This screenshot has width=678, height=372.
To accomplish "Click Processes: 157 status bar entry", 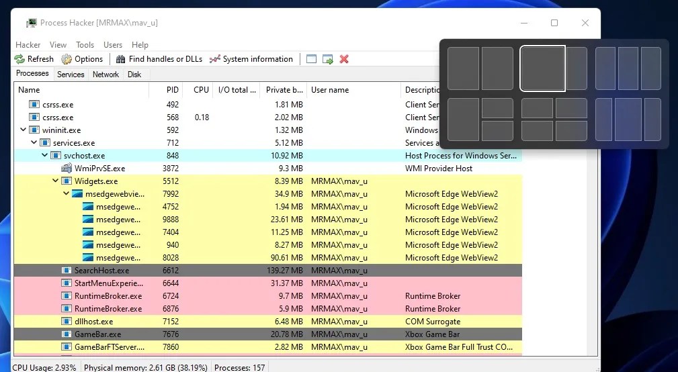I will point(239,368).
